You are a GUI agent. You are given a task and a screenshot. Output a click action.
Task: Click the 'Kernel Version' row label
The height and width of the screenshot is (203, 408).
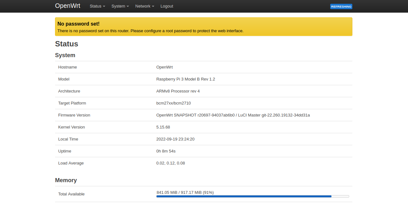[x=72, y=127]
